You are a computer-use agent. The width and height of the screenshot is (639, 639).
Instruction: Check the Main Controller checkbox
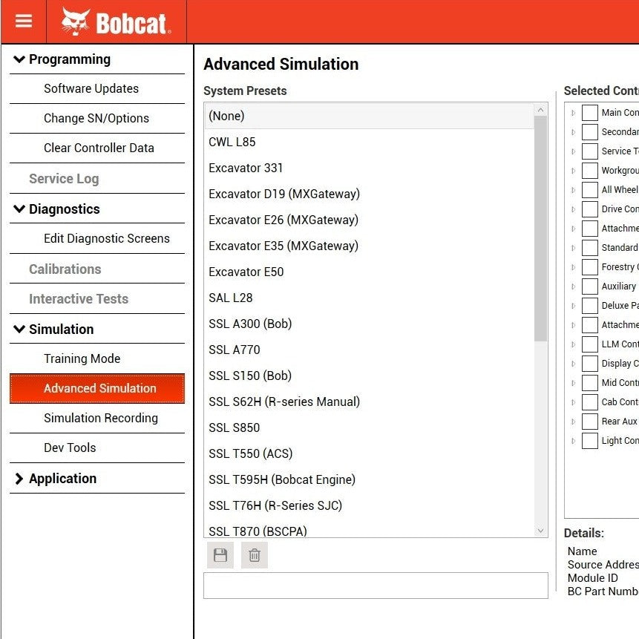pos(590,113)
